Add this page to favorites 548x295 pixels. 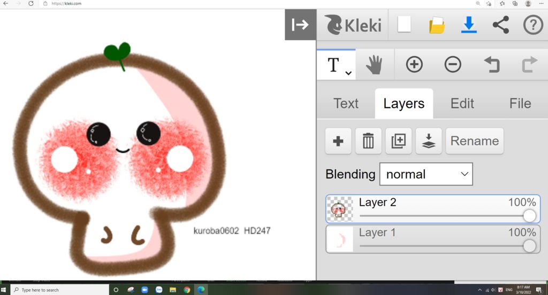(489, 4)
